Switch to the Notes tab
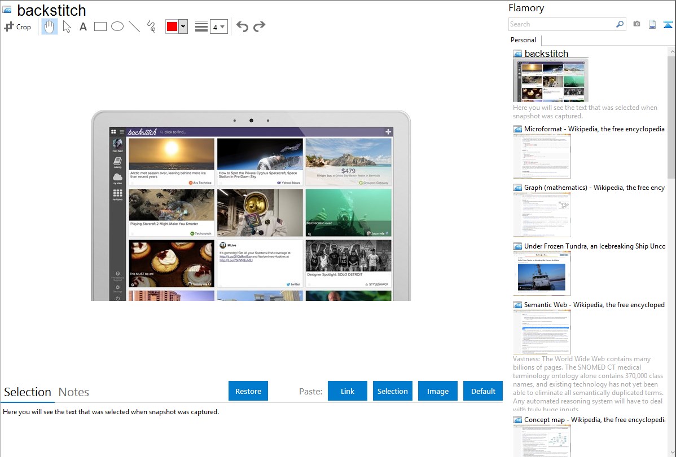The image size is (676, 457). tap(74, 392)
